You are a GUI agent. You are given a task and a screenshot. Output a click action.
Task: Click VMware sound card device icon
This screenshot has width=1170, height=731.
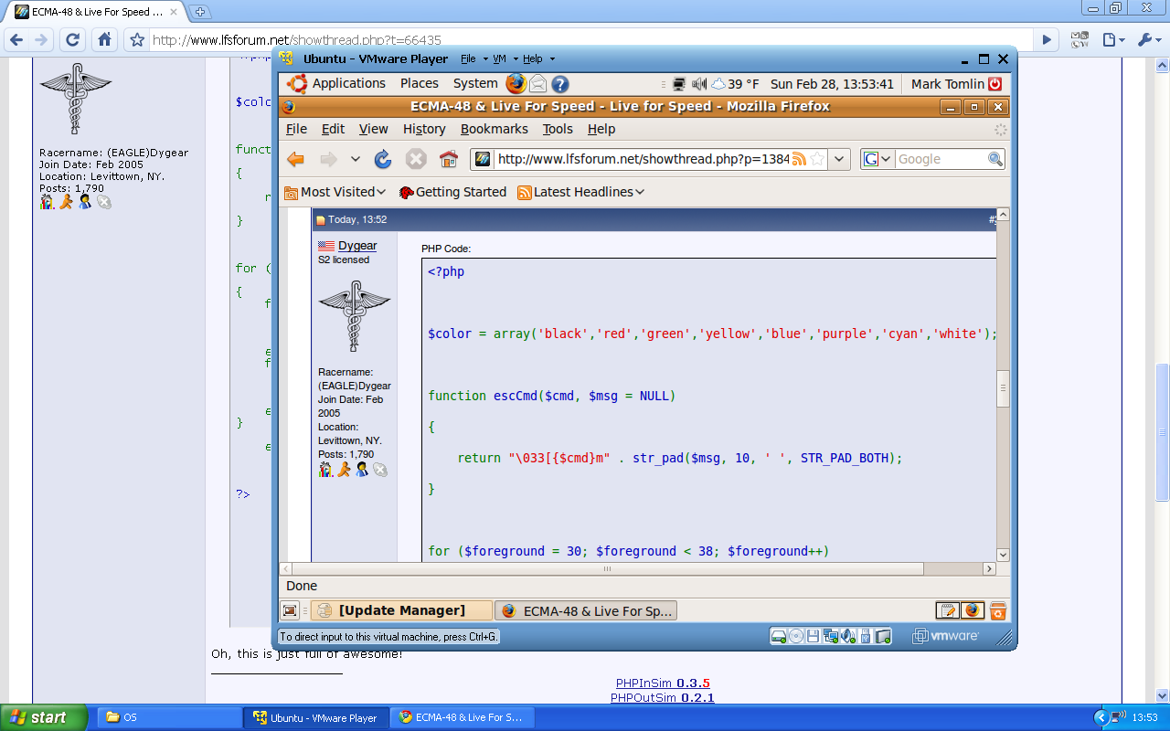coord(848,636)
